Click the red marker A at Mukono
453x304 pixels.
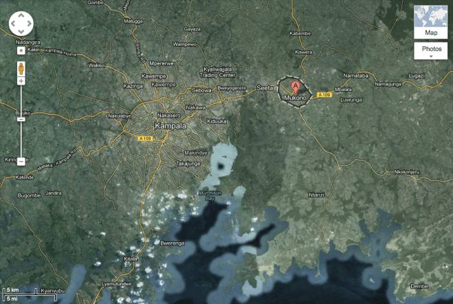(x=296, y=87)
